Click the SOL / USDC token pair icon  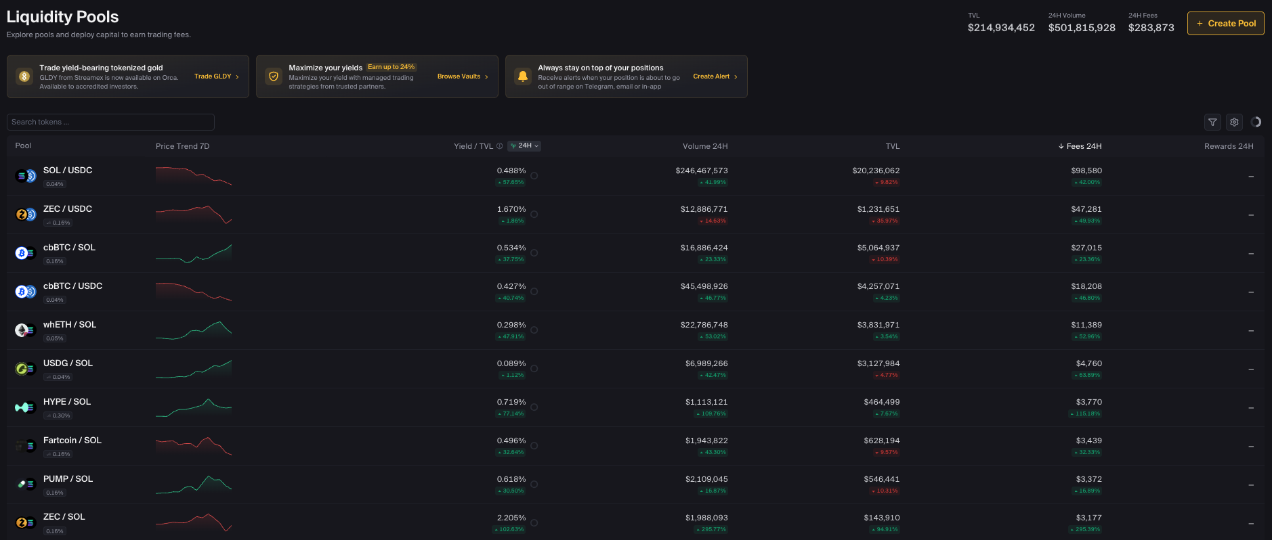[26, 176]
